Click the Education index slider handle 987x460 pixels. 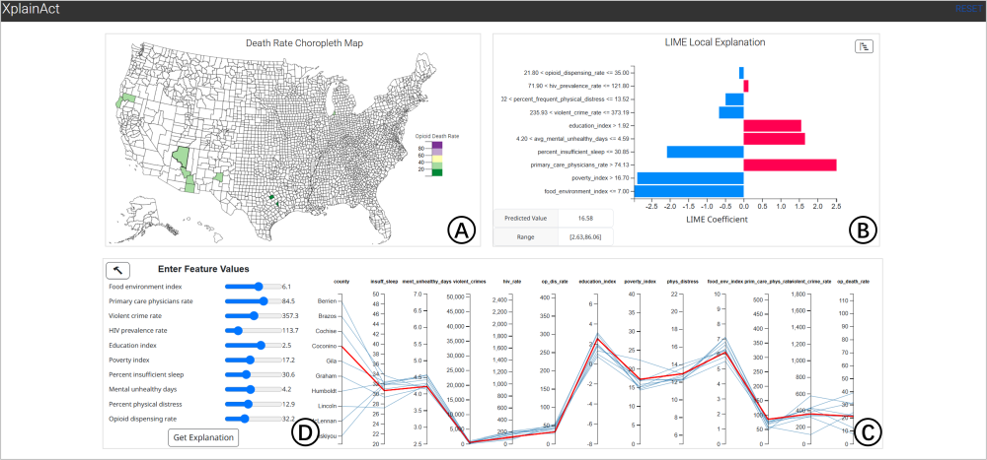[x=261, y=345]
